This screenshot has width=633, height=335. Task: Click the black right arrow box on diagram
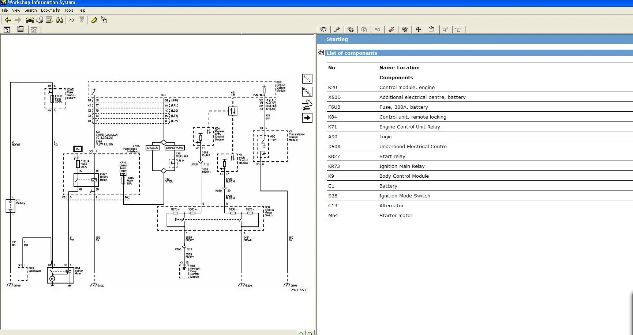pyautogui.click(x=307, y=118)
